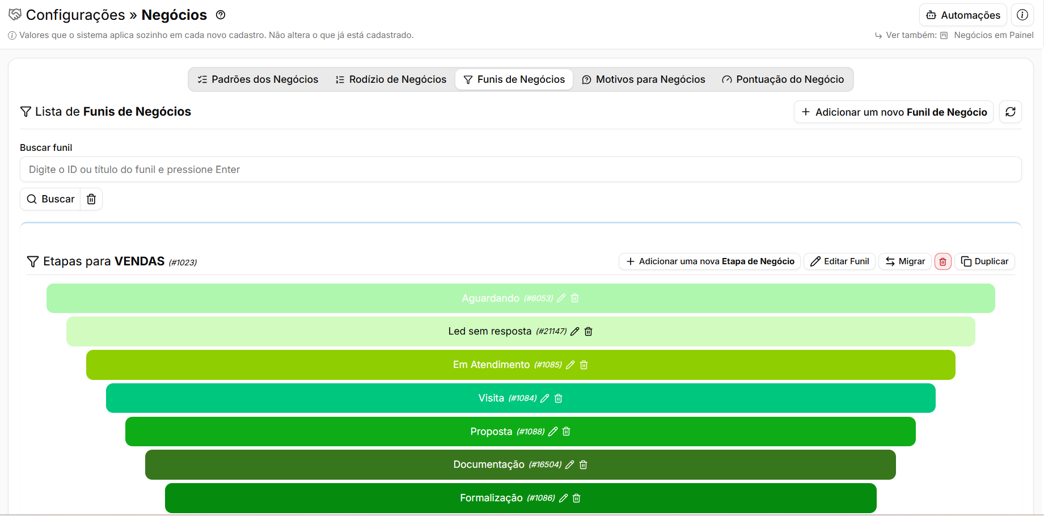Delete the Documentação stage
The height and width of the screenshot is (516, 1044).
584,465
